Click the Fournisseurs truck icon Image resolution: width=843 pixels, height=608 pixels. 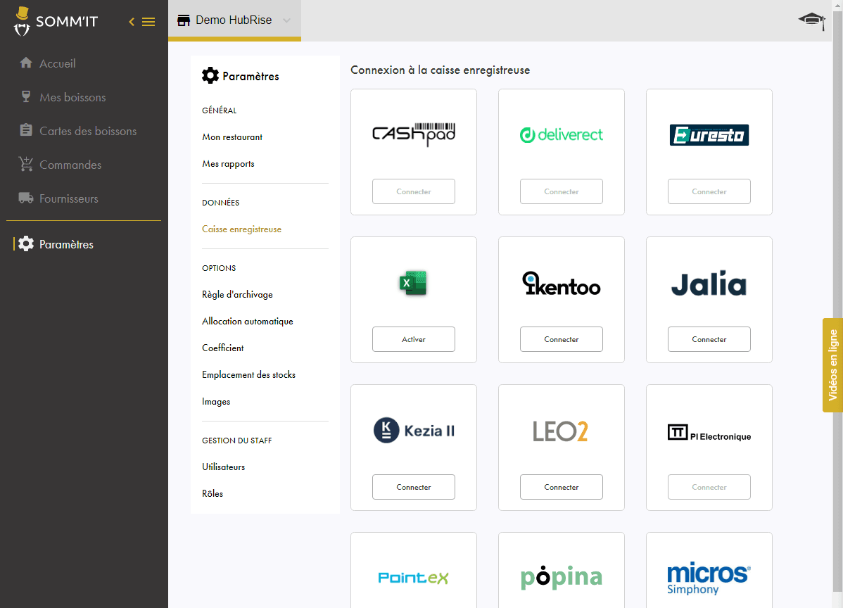click(x=26, y=198)
